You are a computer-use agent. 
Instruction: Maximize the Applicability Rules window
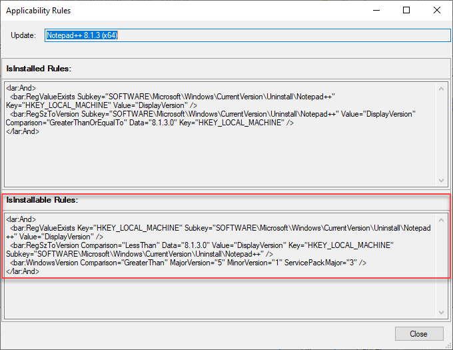tap(406, 11)
